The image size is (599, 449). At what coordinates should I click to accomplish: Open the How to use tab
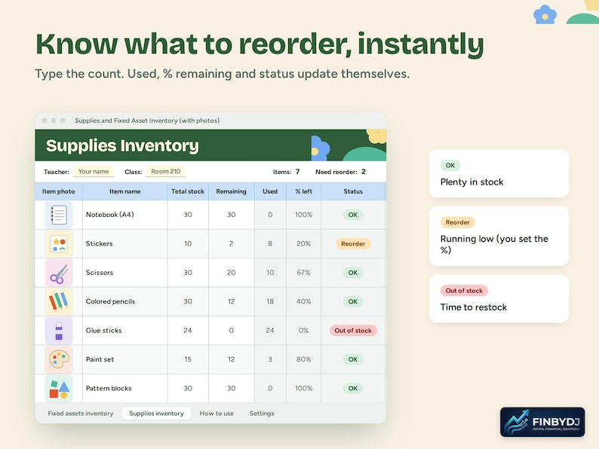point(217,414)
